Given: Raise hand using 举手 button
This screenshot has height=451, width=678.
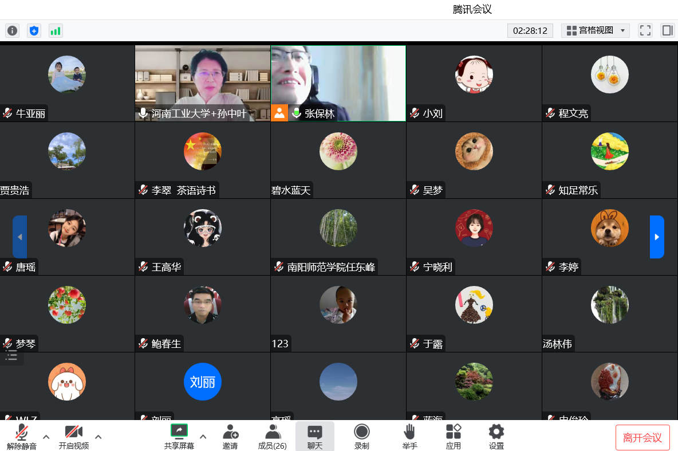Looking at the screenshot, I should coord(409,437).
